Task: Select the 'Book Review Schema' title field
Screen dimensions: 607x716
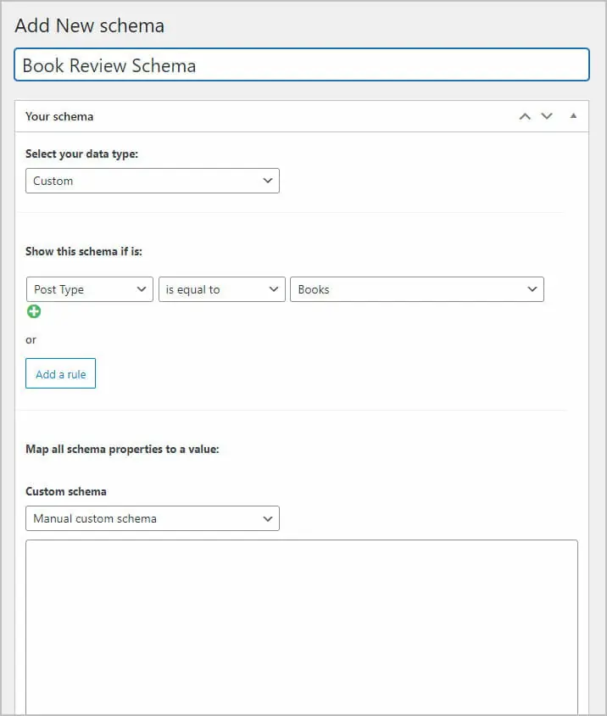Action: [x=302, y=64]
